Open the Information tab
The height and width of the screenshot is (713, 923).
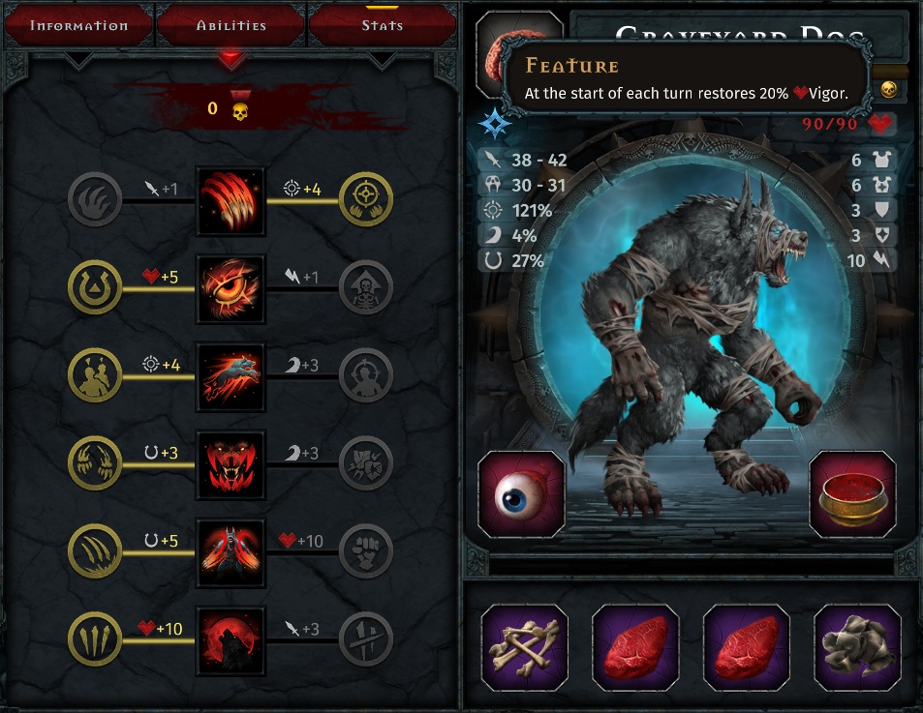pos(78,25)
